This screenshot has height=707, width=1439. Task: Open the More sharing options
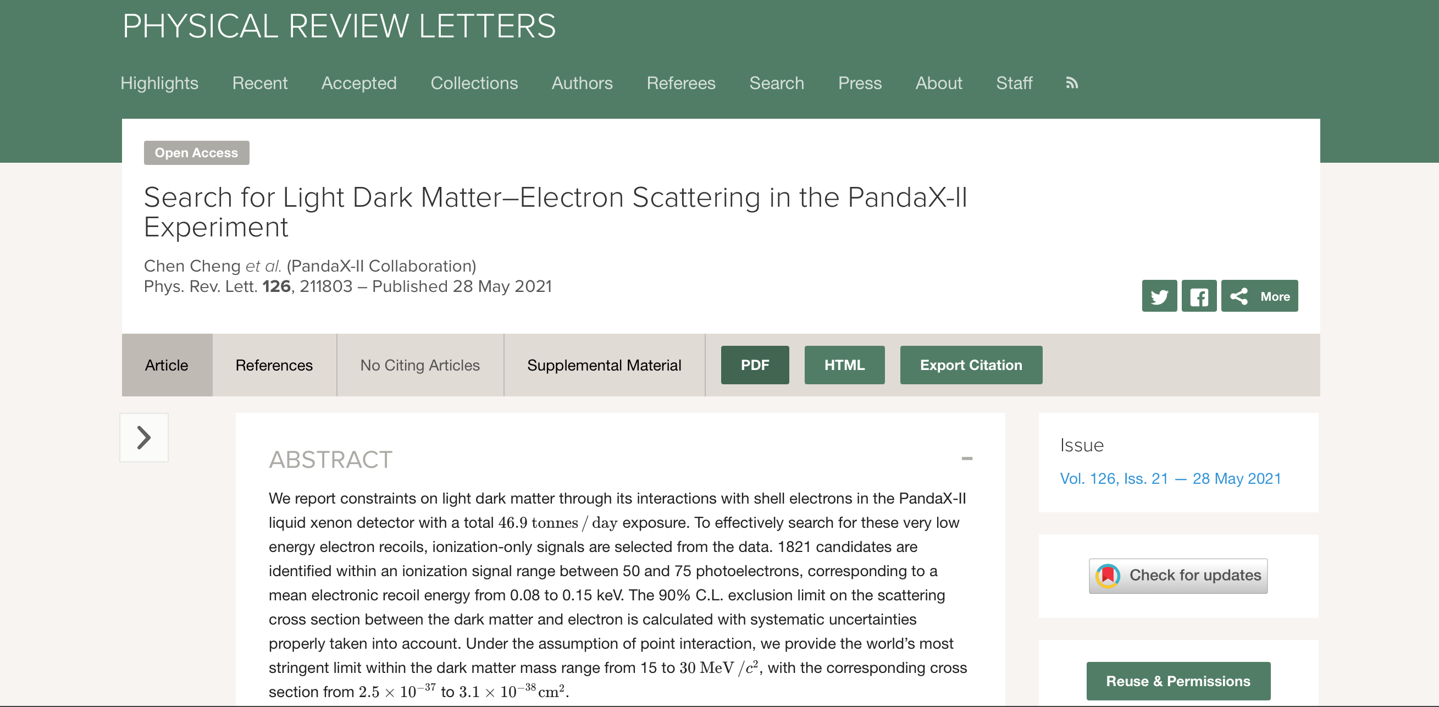tap(1260, 296)
